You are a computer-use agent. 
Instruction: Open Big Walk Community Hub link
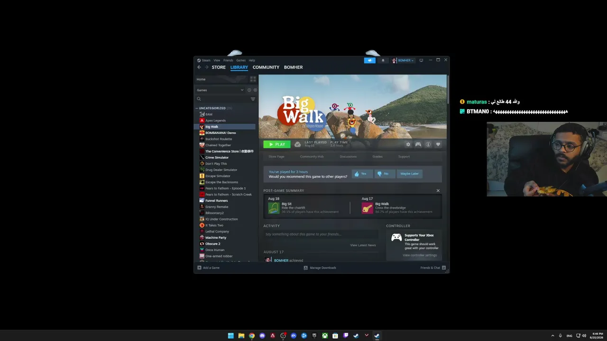tap(312, 156)
